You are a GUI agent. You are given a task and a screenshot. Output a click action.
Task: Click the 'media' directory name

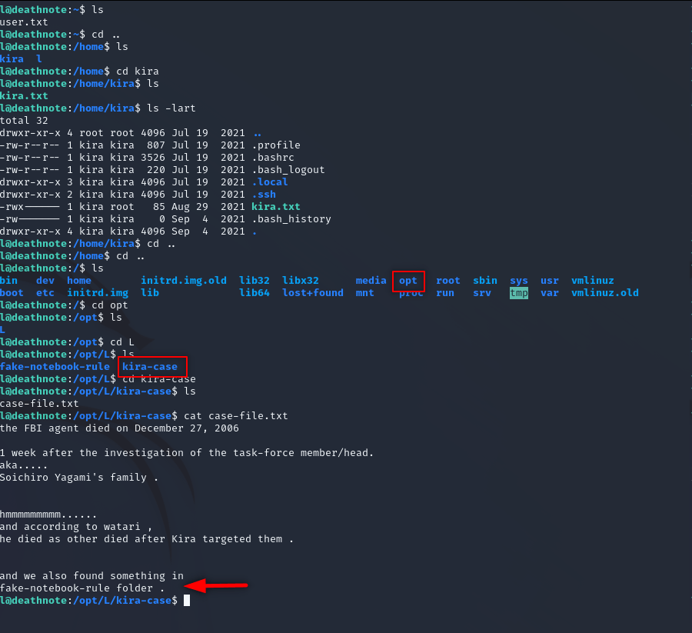pos(371,280)
